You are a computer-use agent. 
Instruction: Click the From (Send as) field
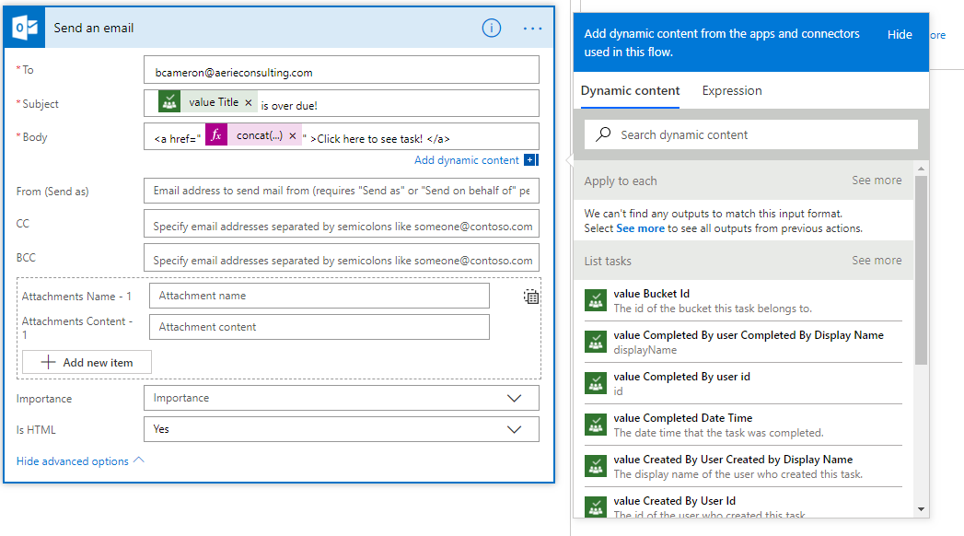(342, 191)
